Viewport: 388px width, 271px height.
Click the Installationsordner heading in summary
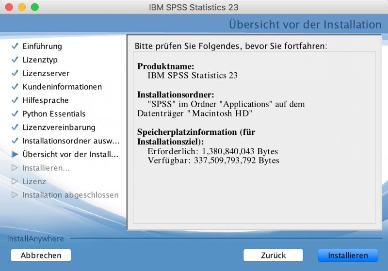[x=176, y=95]
